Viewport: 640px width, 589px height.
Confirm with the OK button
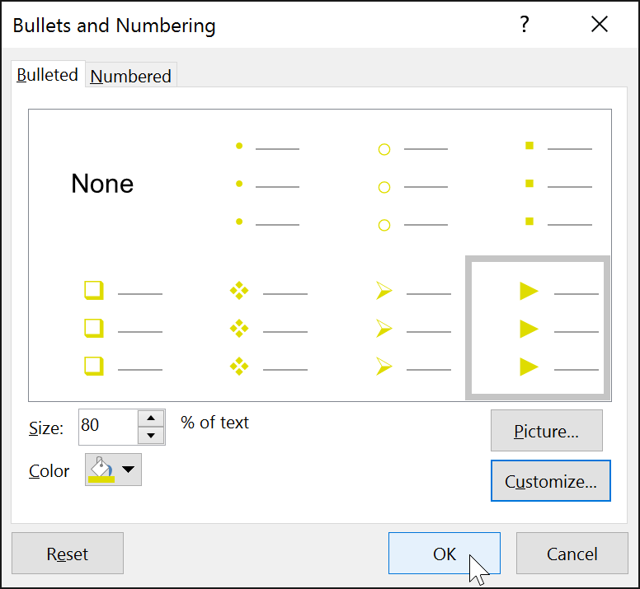pyautogui.click(x=445, y=554)
